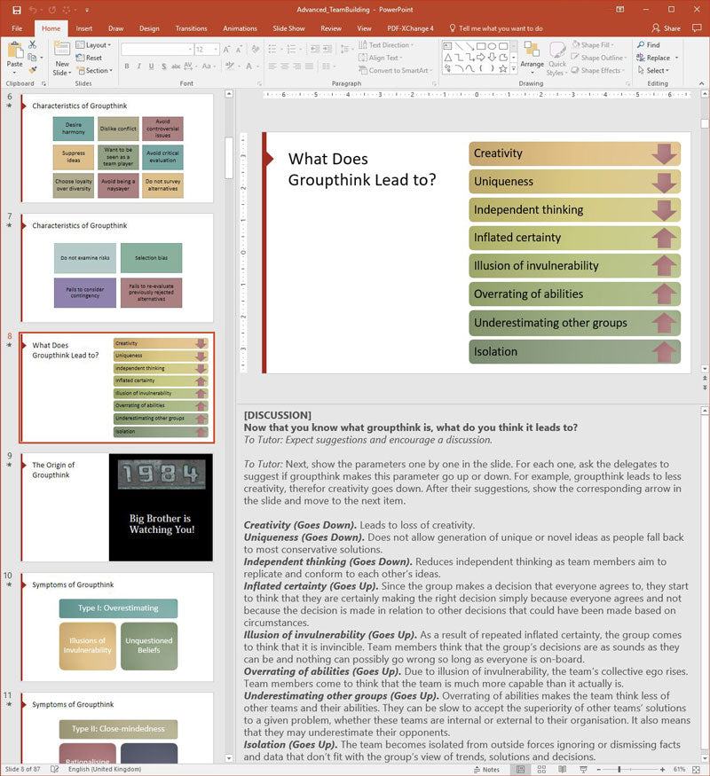This screenshot has width=710, height=776.
Task: Click the Reset slide button
Action: tap(89, 58)
